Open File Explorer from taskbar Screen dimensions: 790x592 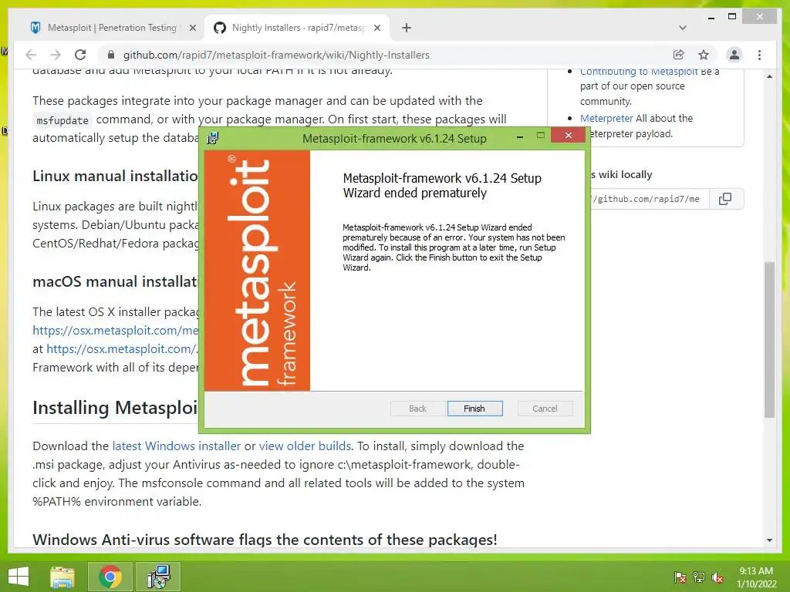tap(62, 577)
